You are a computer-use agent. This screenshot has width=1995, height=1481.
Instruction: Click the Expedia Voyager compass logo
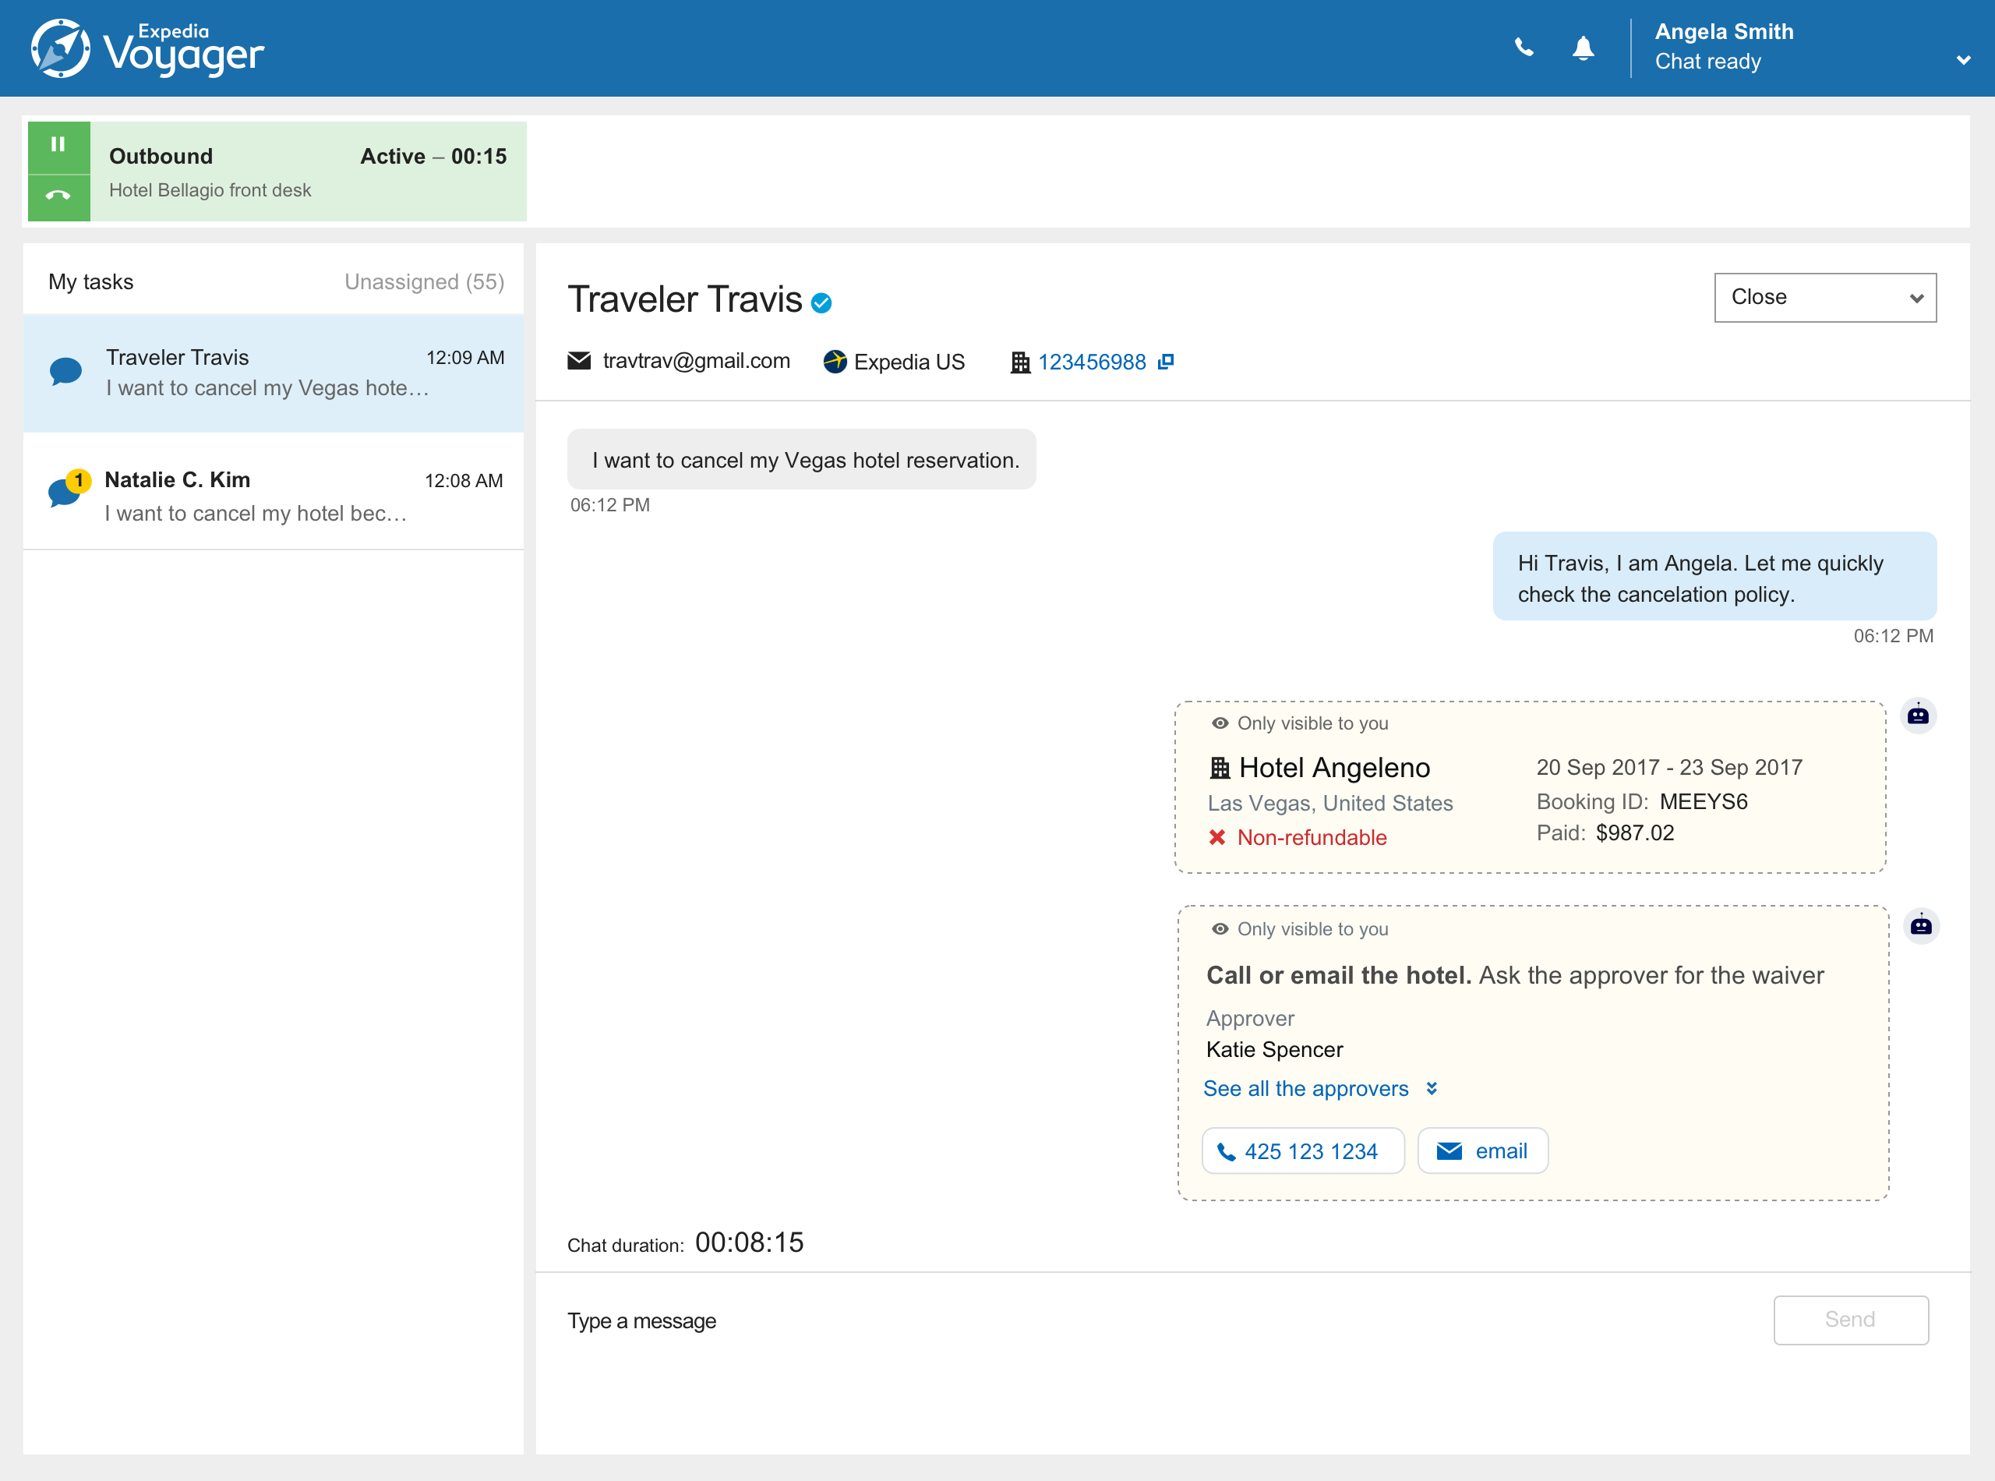60,48
